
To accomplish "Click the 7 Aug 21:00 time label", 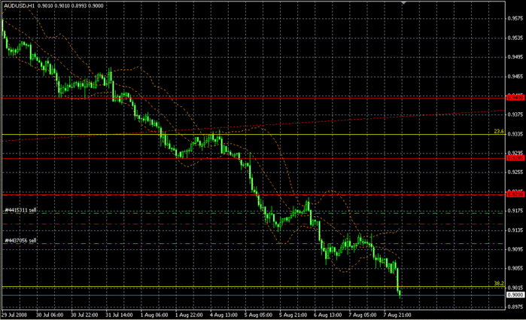I will [397, 315].
